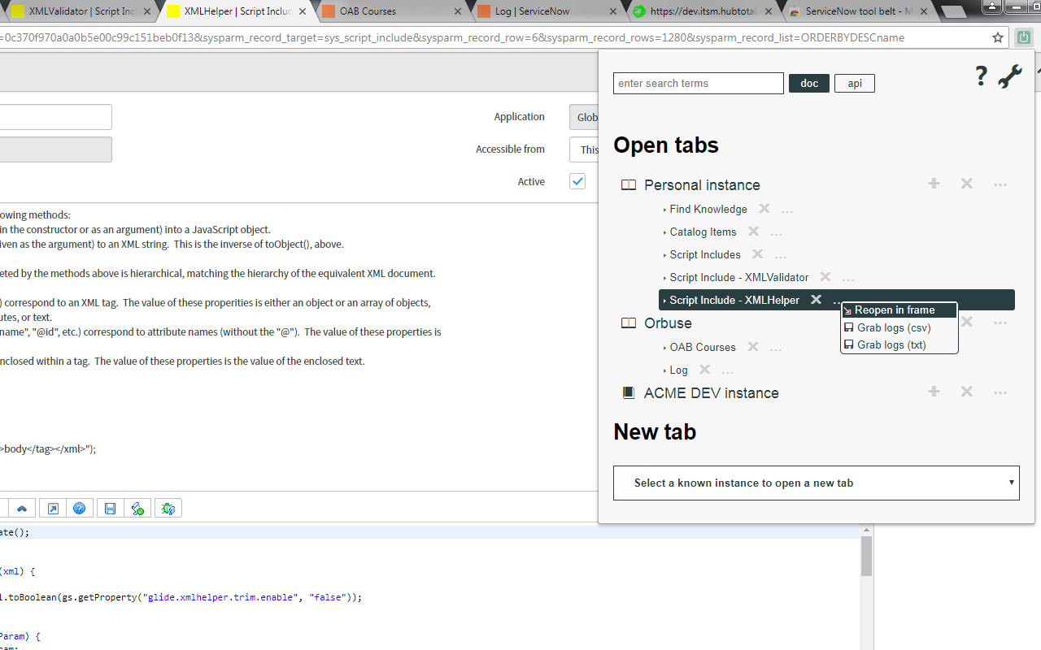This screenshot has width=1041, height=650.
Task: Click the browser address bar URL
Action: point(451,37)
